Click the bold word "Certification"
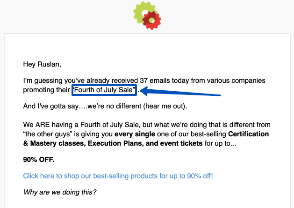The width and height of the screenshot is (294, 208). click(249, 134)
